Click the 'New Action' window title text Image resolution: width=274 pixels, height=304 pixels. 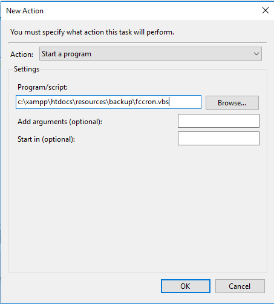point(25,11)
